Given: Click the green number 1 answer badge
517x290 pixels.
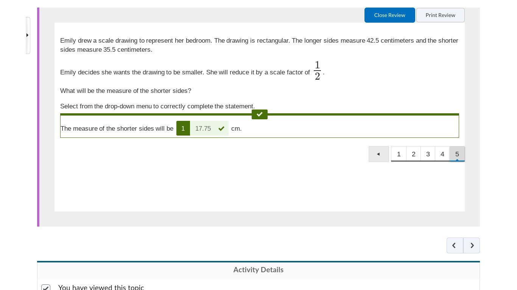Looking at the screenshot, I should tap(183, 129).
